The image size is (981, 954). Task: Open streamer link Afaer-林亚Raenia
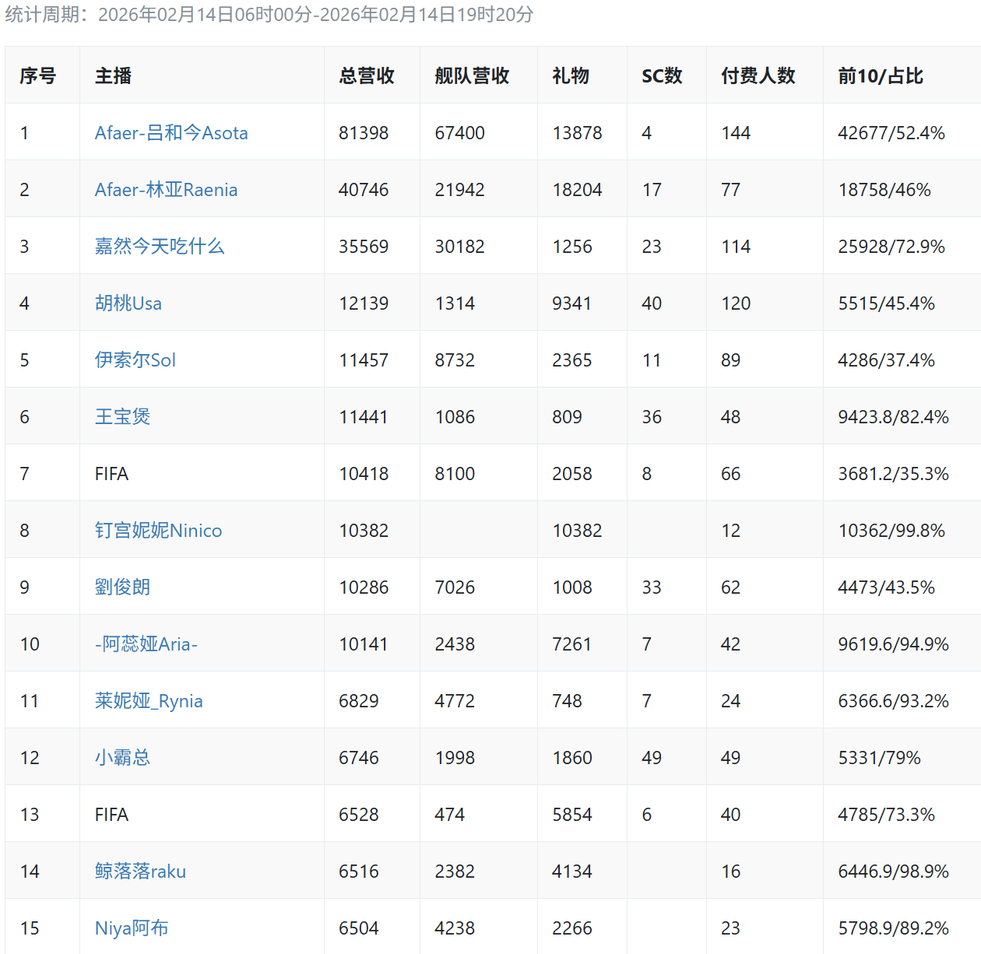click(166, 190)
